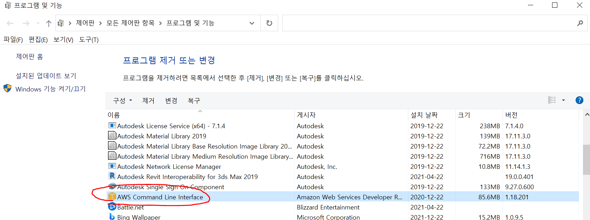This screenshot has height=220, width=590.
Task: Click the Autodesk Material Library 2019 icon
Action: coord(112,136)
